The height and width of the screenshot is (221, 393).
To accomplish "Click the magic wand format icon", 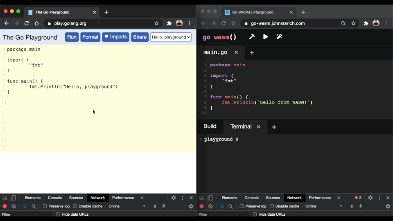I will point(279,37).
